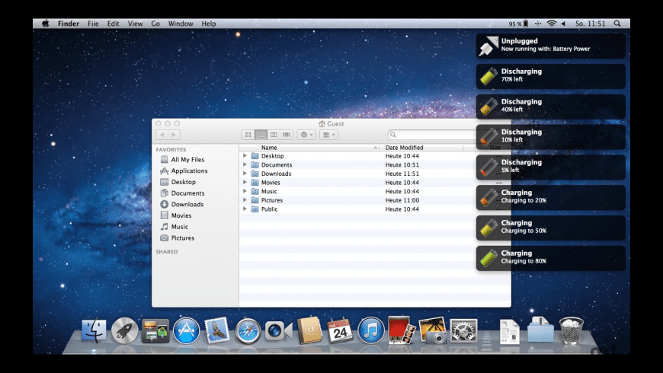The image size is (663, 373).
Task: Expand the Music folder disclosure triangle
Action: tap(245, 191)
